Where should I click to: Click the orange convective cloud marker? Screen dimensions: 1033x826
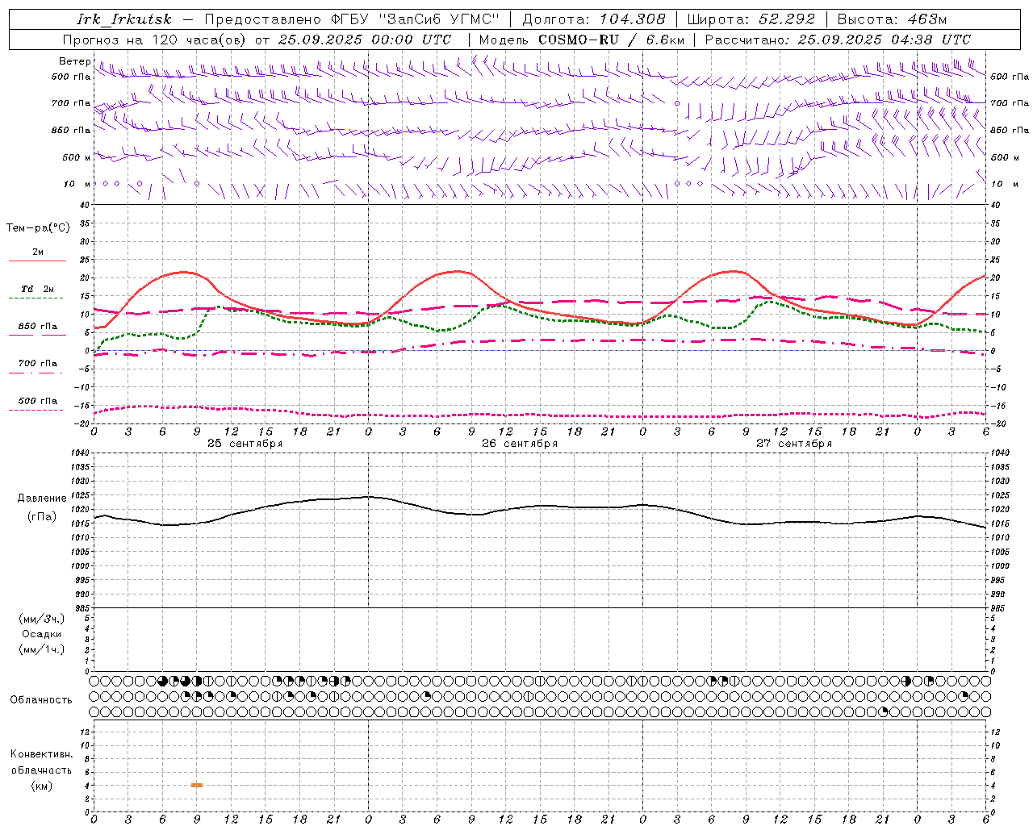(197, 785)
